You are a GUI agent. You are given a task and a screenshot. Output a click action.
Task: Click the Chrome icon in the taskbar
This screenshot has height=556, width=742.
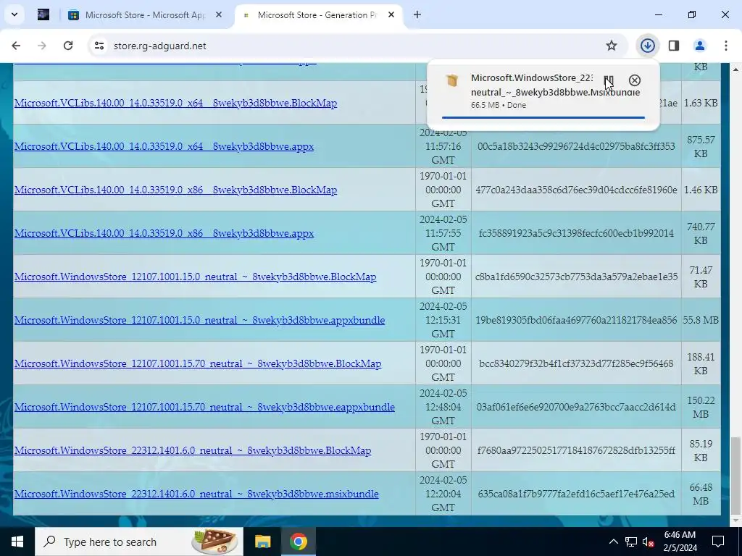(298, 542)
